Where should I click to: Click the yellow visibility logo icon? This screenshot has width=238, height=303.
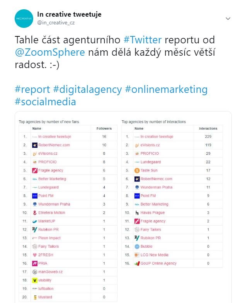click(x=35, y=280)
